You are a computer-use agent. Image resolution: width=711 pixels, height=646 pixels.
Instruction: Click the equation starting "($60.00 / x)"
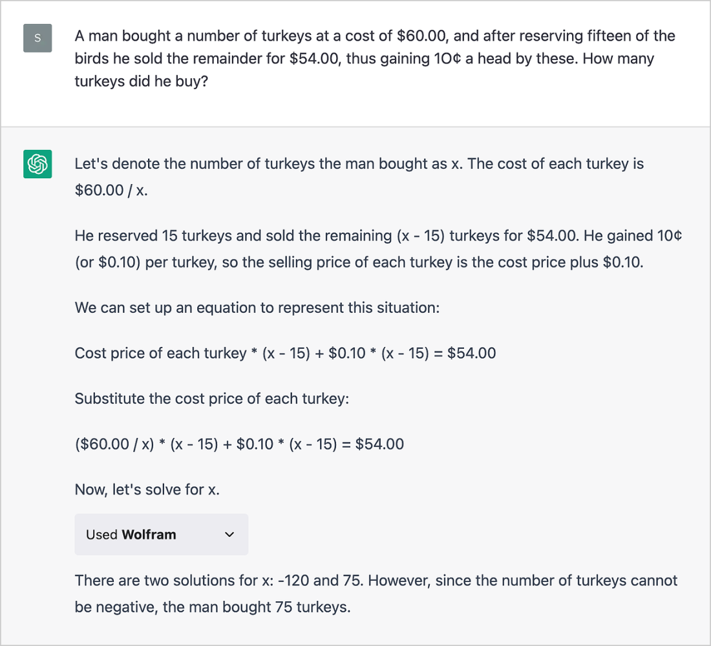pos(239,444)
